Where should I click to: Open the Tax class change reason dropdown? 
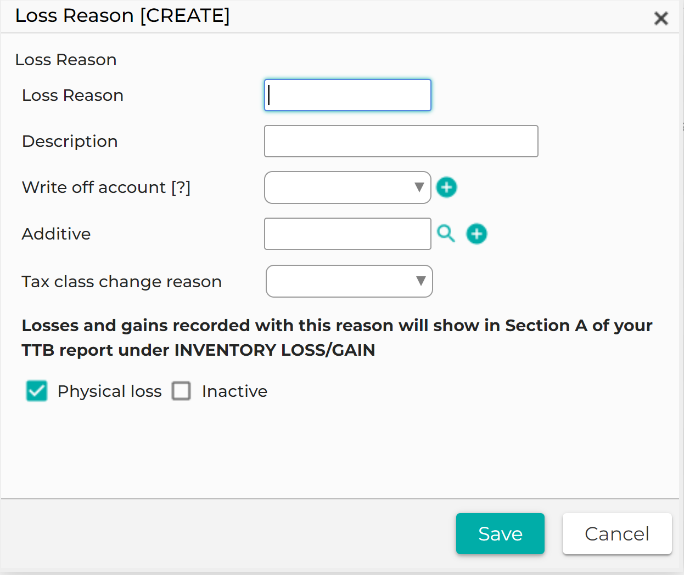click(x=349, y=281)
